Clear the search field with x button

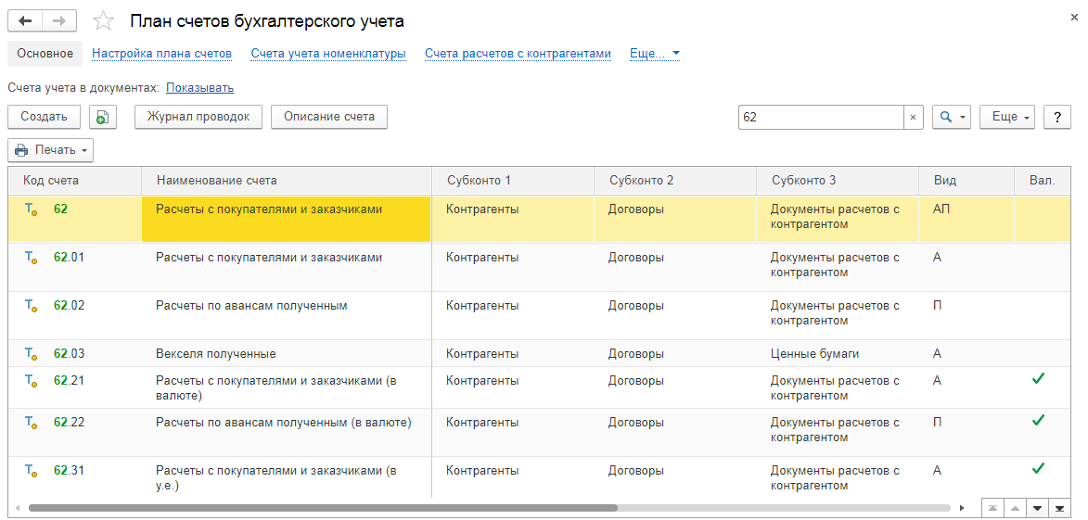coord(913,117)
